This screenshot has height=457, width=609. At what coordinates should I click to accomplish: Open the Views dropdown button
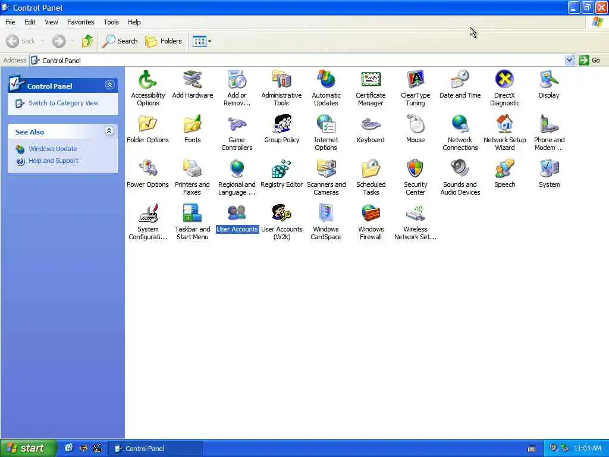tap(202, 41)
